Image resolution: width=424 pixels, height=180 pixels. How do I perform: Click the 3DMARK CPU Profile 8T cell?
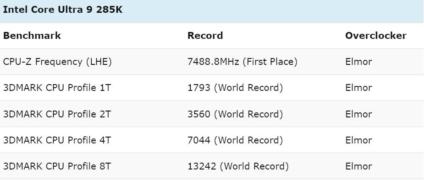point(57,166)
